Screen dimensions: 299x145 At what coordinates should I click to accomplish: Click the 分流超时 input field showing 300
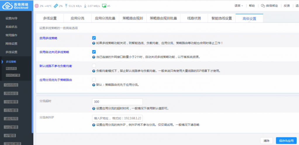coord(117,102)
